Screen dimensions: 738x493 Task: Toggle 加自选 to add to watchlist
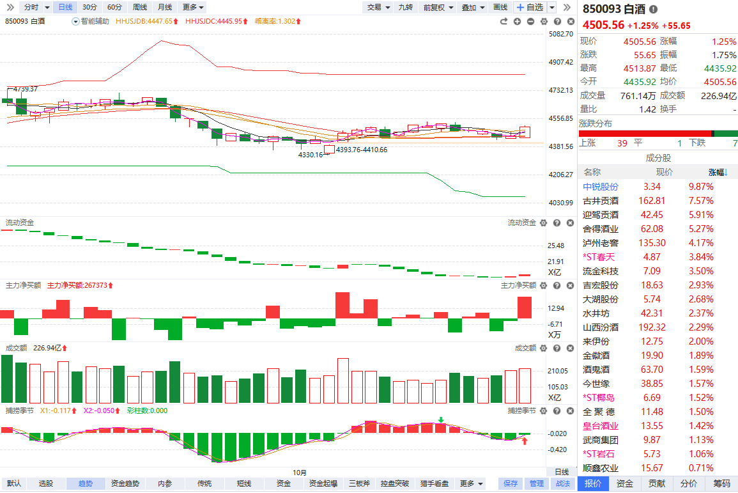click(529, 7)
